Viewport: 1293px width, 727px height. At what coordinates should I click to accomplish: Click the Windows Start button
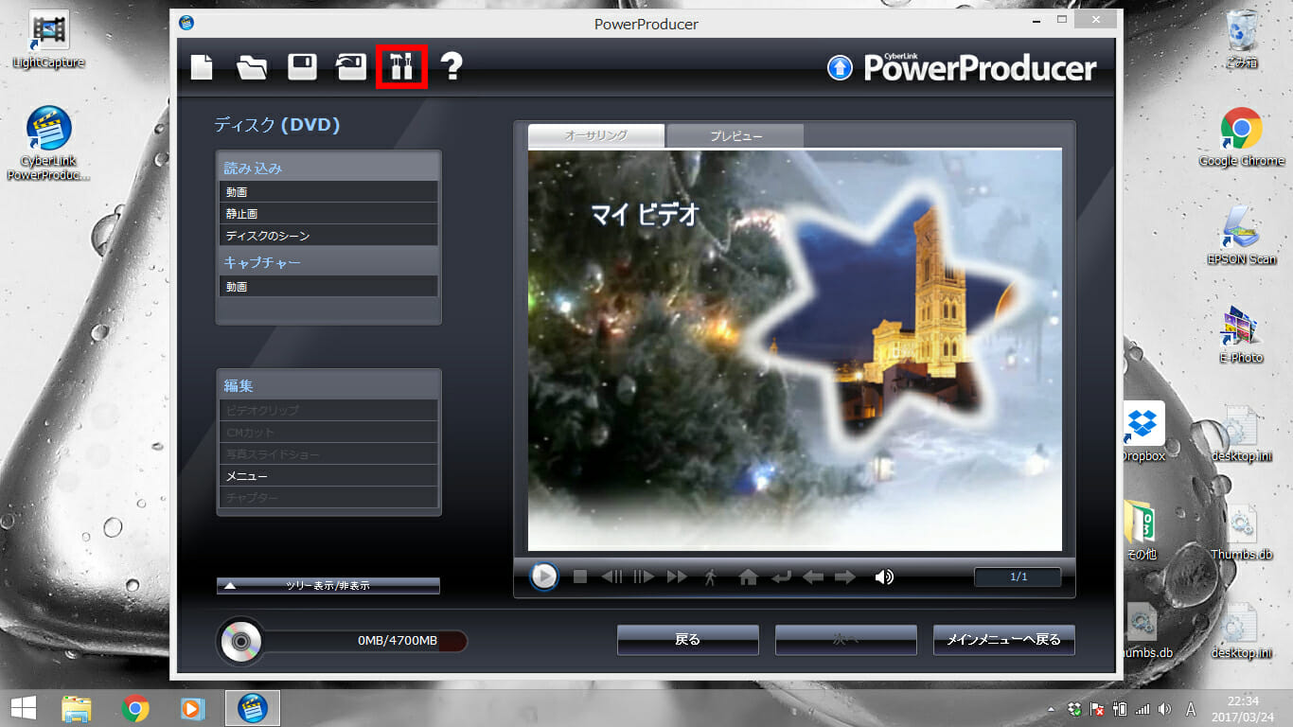tap(23, 707)
